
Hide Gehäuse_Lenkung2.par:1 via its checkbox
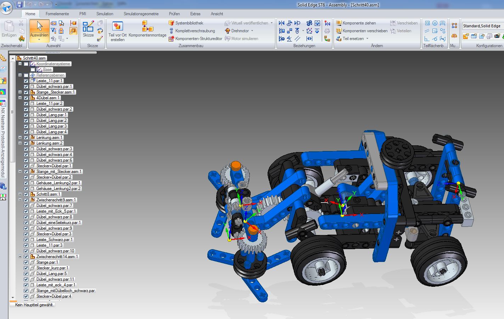26,183
